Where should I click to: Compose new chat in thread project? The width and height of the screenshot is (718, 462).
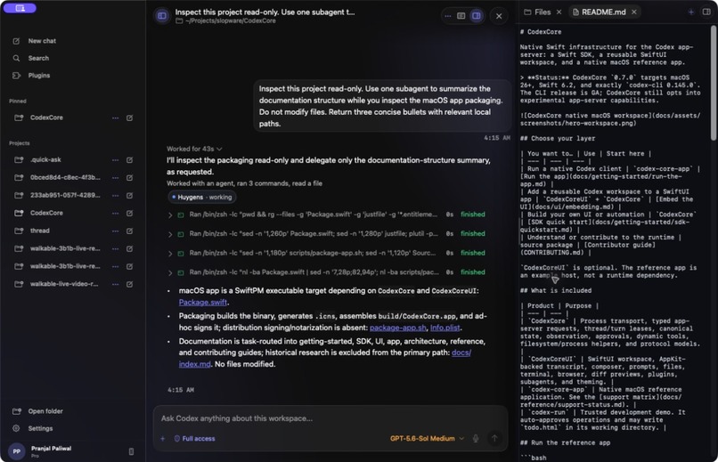[x=129, y=231]
